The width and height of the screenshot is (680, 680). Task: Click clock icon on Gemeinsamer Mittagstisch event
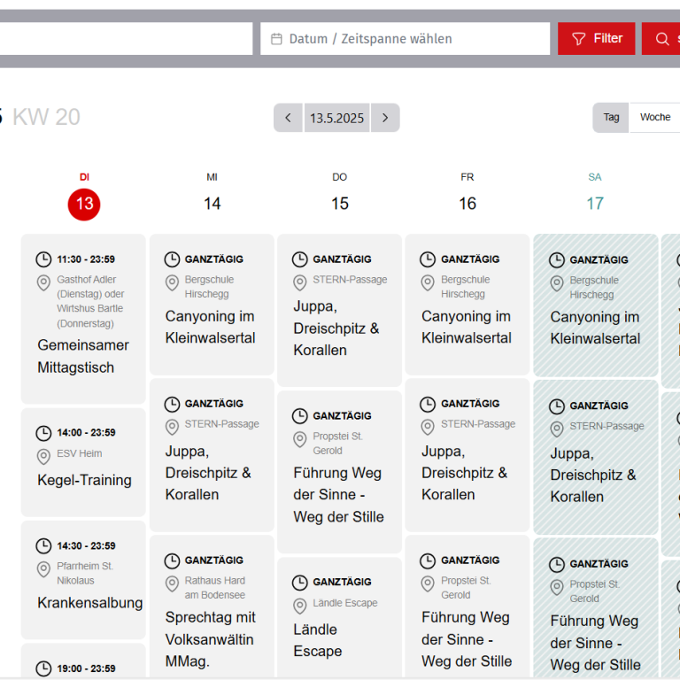pyautogui.click(x=43, y=259)
